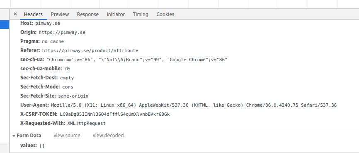Click the Host header name label
The width and height of the screenshot is (359, 153).
point(27,23)
